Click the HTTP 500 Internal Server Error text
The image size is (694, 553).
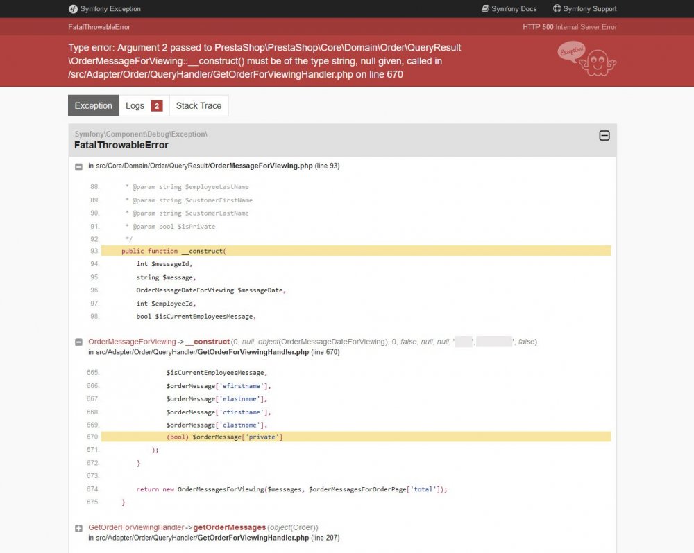click(570, 27)
